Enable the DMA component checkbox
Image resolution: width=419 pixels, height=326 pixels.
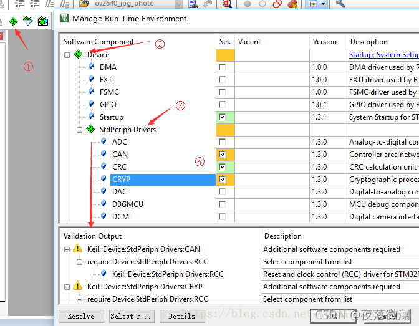(x=223, y=67)
